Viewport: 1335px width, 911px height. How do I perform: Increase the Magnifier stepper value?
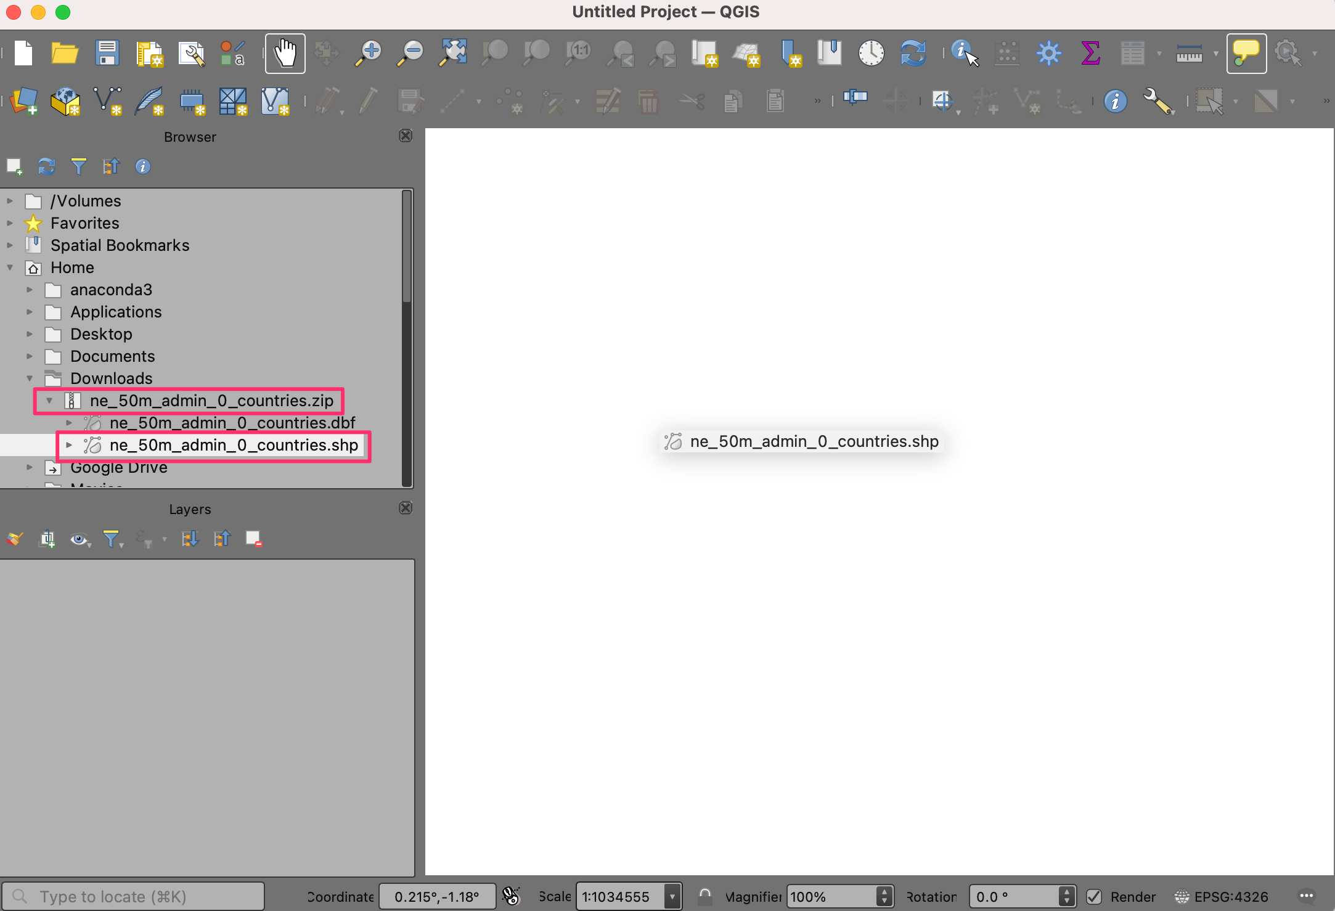pos(884,891)
